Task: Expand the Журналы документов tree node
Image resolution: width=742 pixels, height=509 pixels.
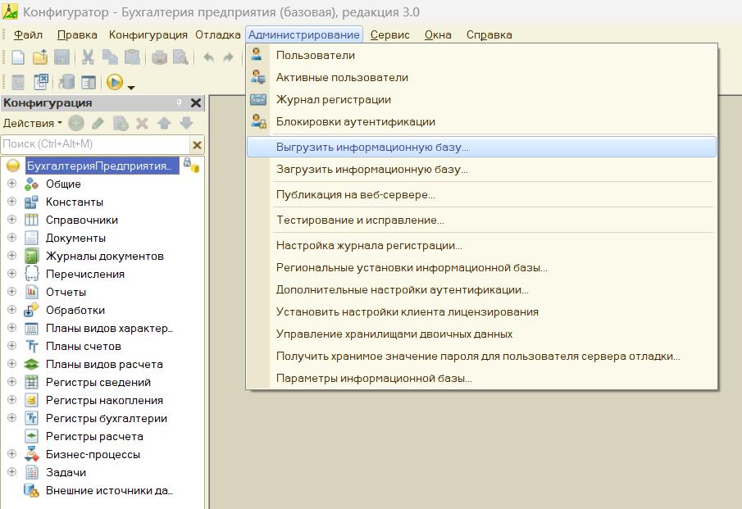Action: (x=12, y=256)
